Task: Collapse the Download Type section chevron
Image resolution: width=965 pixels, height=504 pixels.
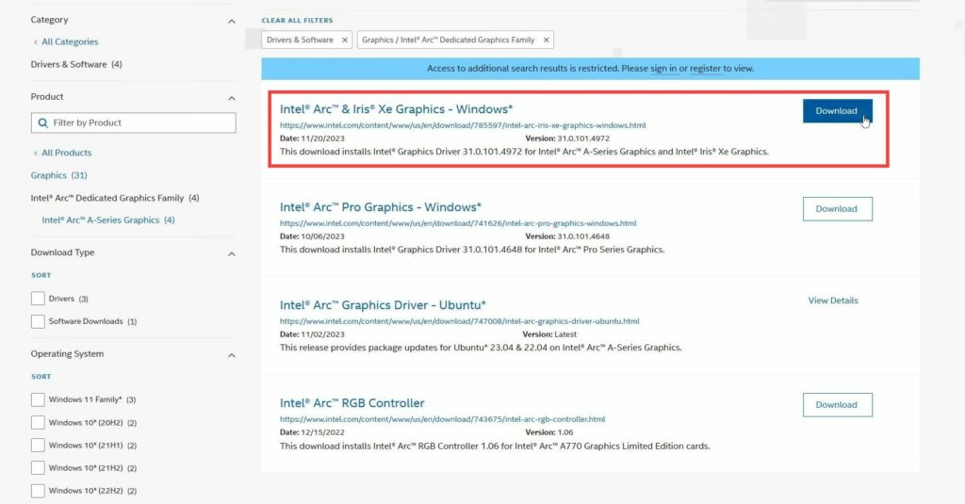Action: pos(232,254)
